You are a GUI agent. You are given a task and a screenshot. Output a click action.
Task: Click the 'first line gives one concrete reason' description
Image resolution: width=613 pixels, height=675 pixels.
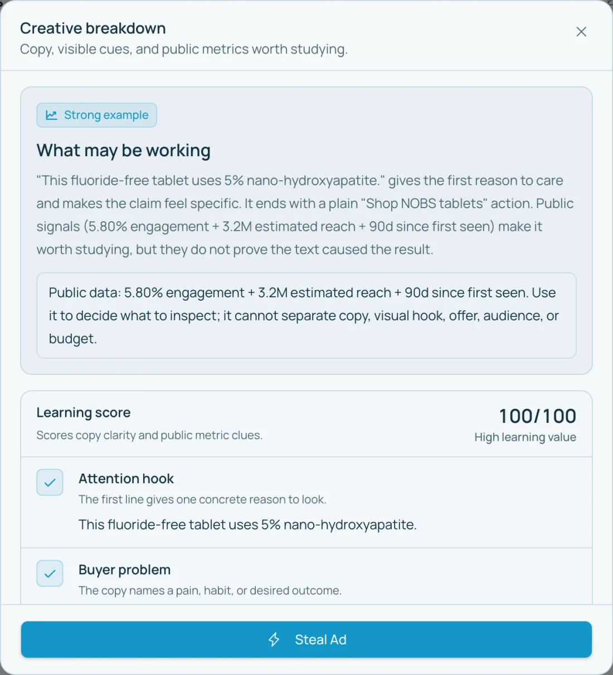(202, 499)
